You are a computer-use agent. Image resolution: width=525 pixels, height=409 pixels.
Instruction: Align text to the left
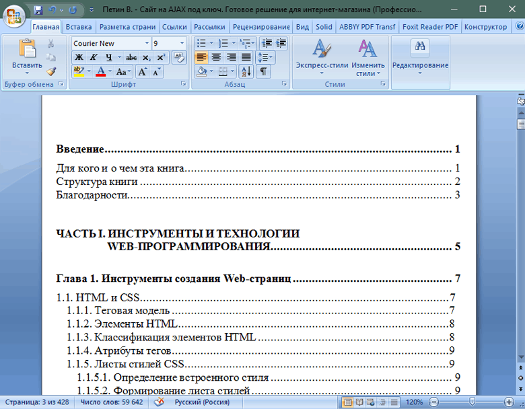point(201,57)
